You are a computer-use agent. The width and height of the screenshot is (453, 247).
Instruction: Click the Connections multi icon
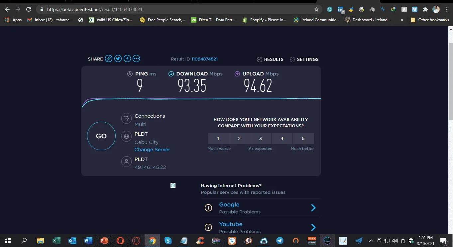click(126, 118)
